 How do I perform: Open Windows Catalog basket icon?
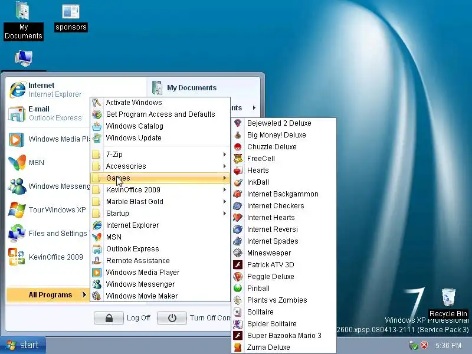pos(97,126)
